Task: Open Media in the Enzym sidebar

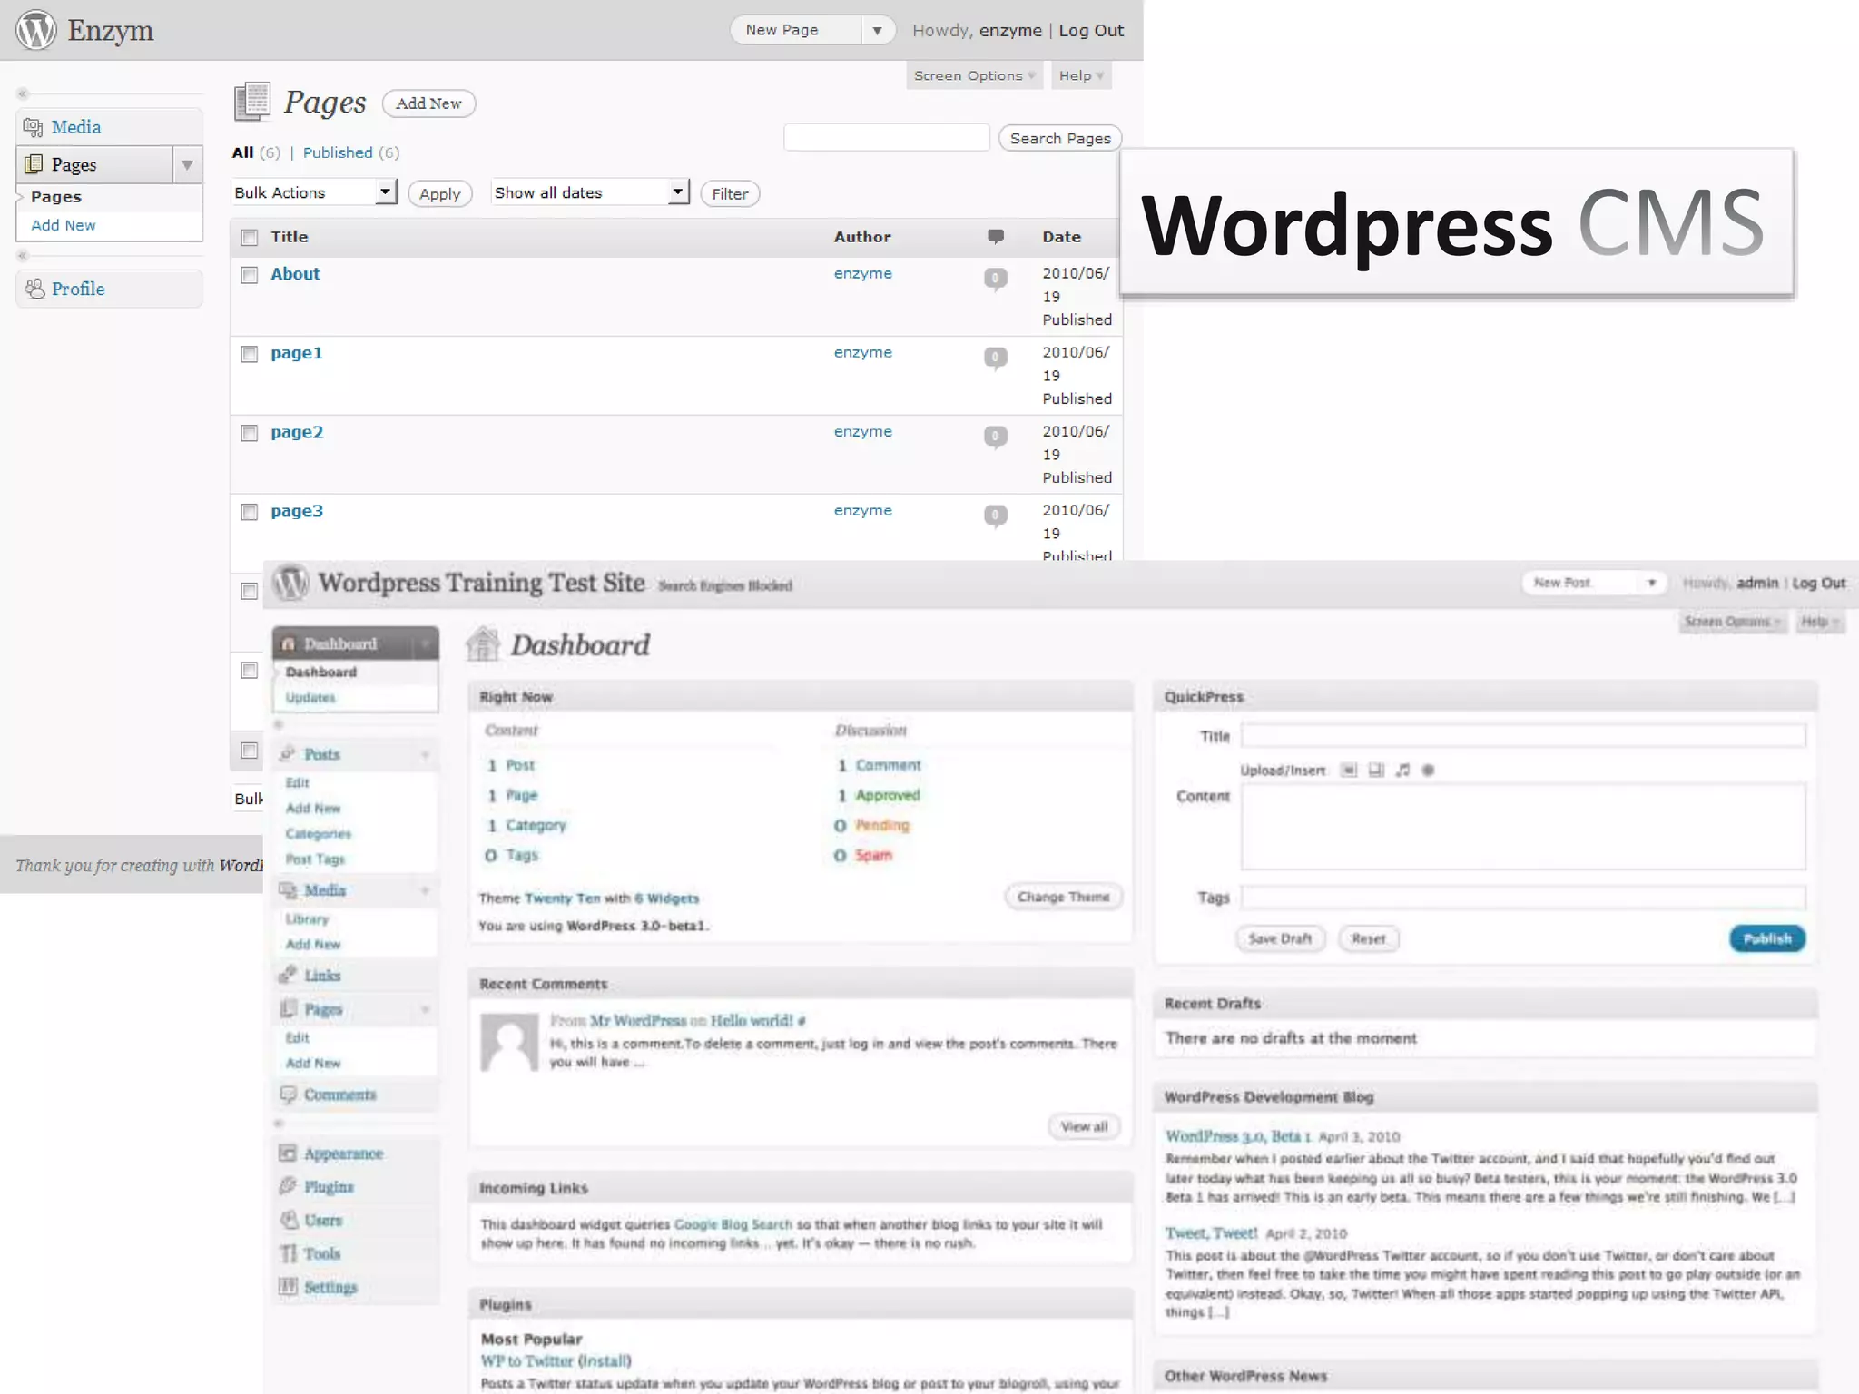Action: coord(76,127)
